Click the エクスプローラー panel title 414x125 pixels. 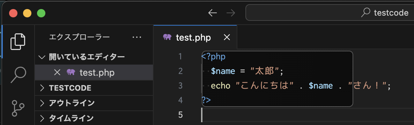coord(79,37)
